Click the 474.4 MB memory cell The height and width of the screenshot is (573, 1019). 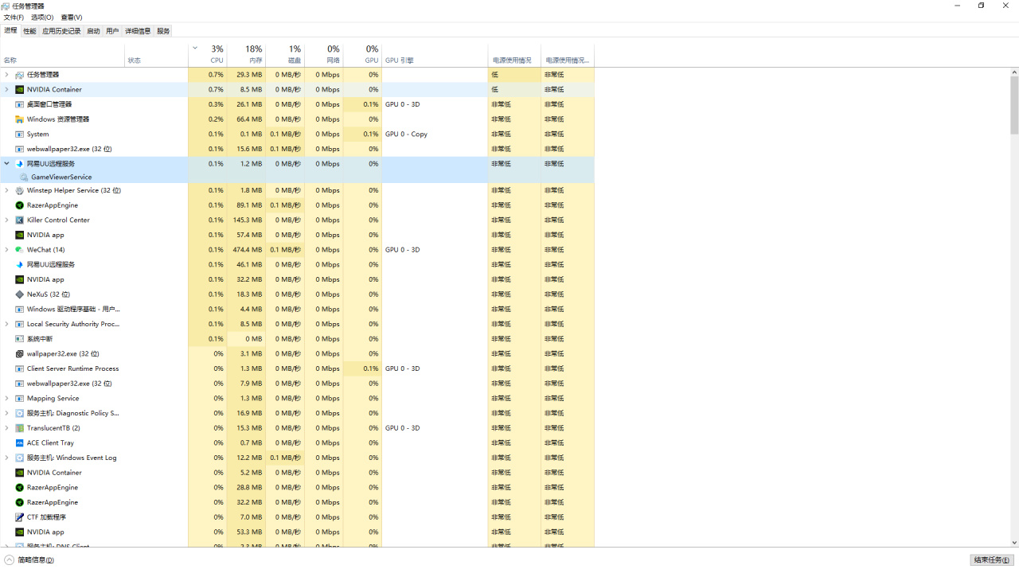[x=246, y=250]
